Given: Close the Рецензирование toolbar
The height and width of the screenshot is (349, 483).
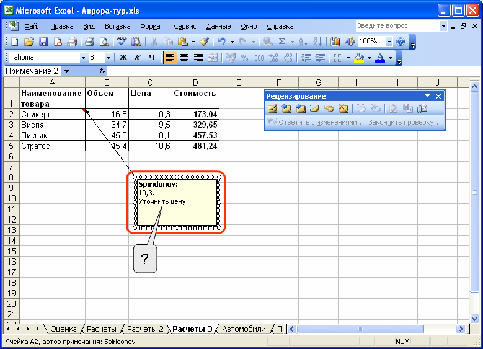Looking at the screenshot, I should point(438,97).
